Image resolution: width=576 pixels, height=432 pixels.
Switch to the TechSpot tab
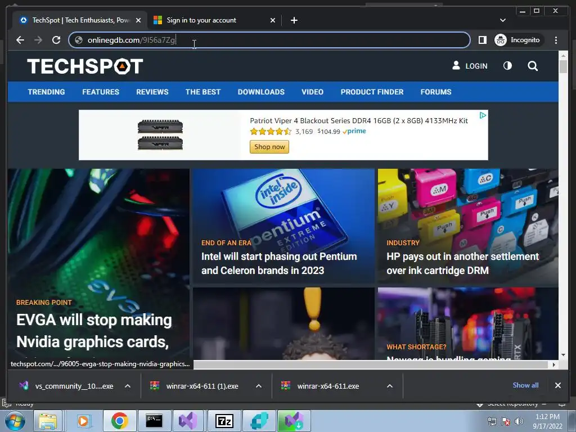coord(80,20)
